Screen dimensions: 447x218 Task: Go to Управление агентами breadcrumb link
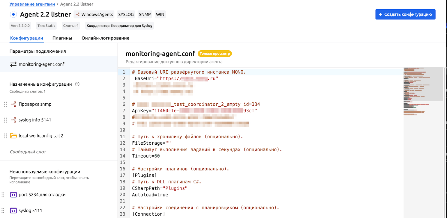(x=32, y=4)
